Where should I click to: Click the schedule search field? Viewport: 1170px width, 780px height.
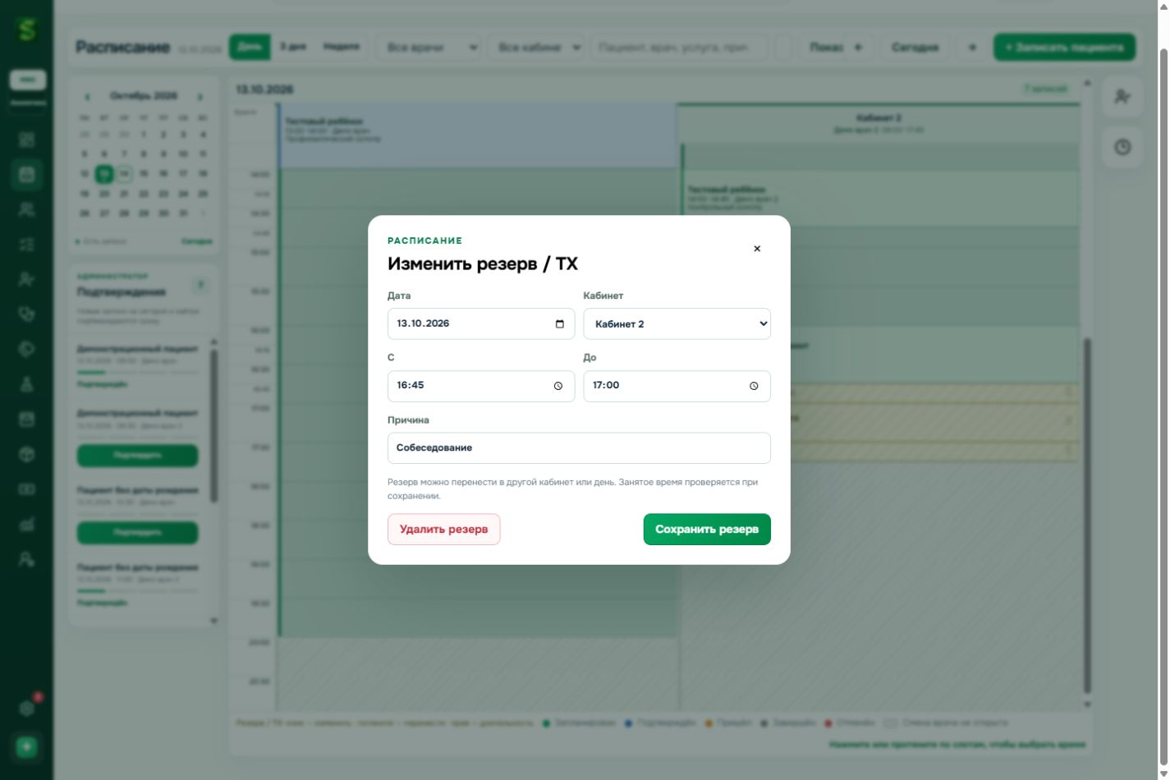(x=679, y=48)
